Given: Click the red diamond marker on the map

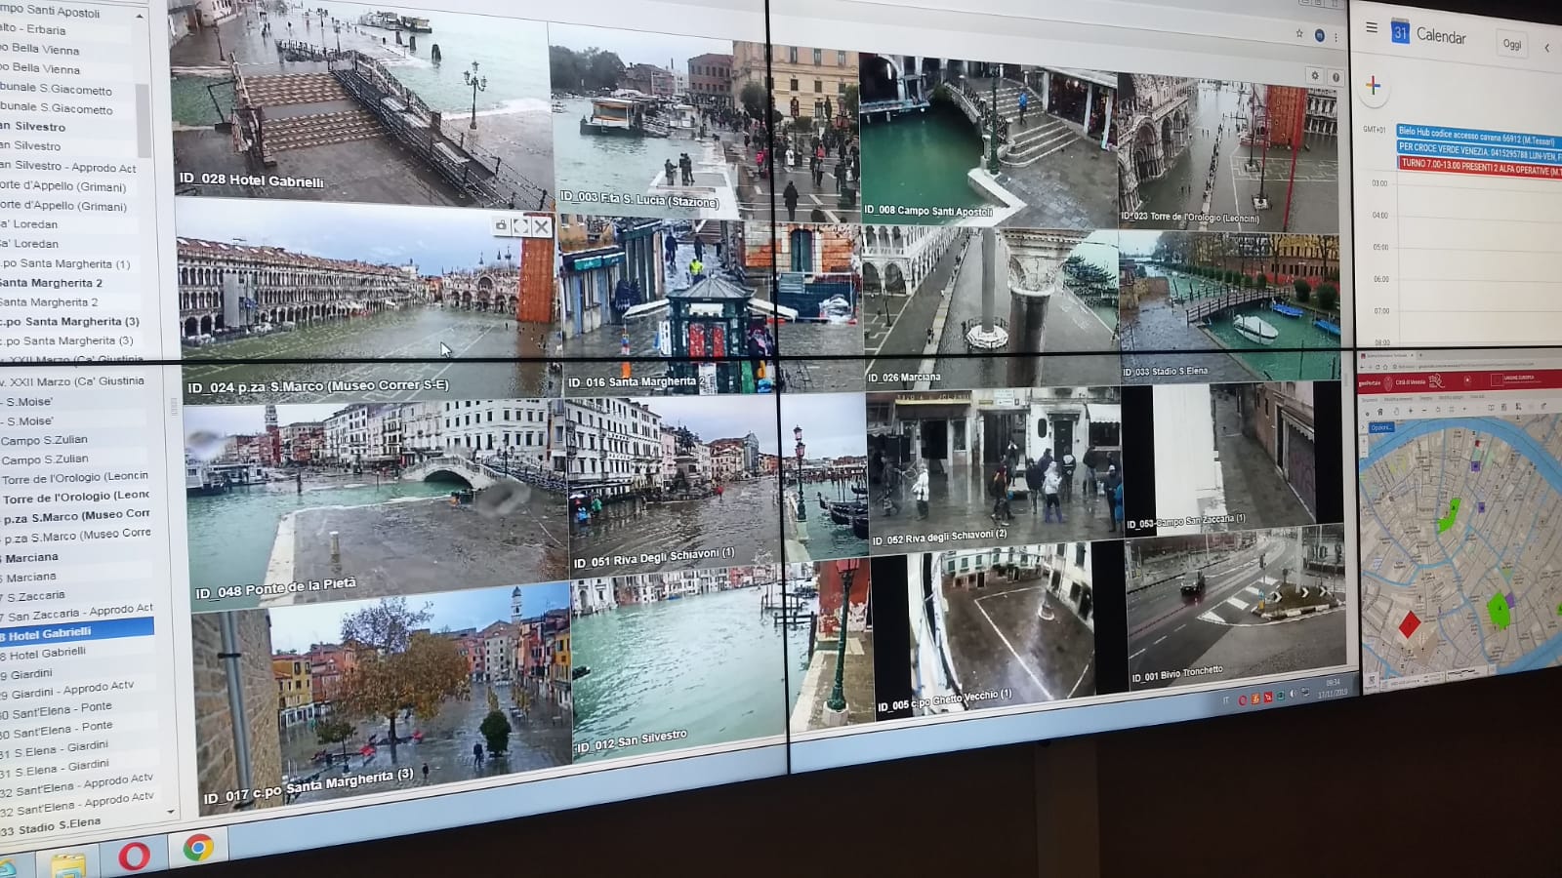Looking at the screenshot, I should point(1409,624).
